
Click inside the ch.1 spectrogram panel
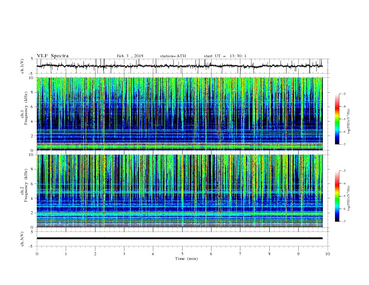point(179,114)
